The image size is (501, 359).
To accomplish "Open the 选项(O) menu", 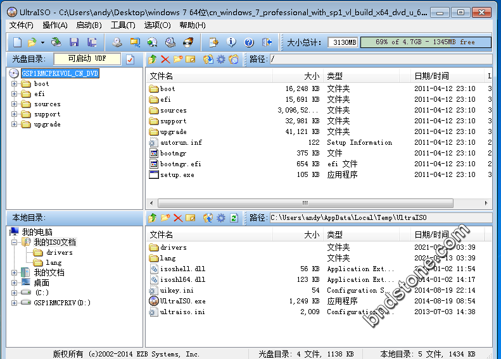I will (157, 25).
